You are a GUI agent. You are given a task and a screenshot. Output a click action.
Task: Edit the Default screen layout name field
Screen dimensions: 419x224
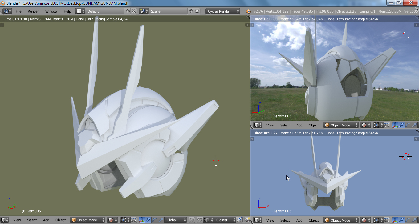pos(105,11)
